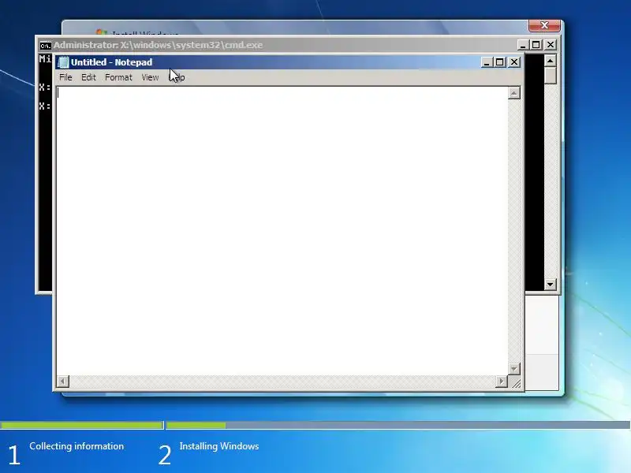Click the Installing Windows progress bar

(x=398, y=425)
